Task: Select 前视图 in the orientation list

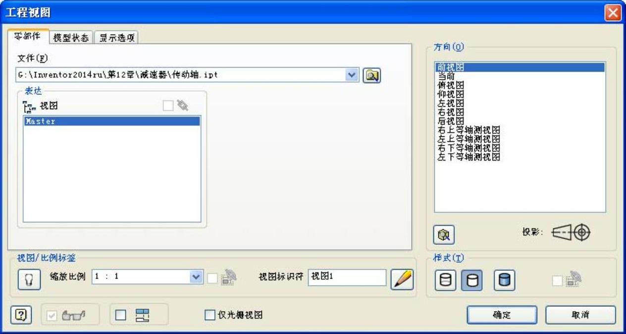Action: pos(520,67)
